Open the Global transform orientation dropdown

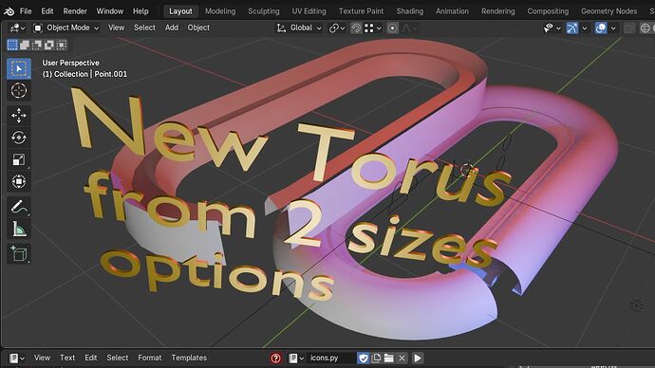pos(299,28)
